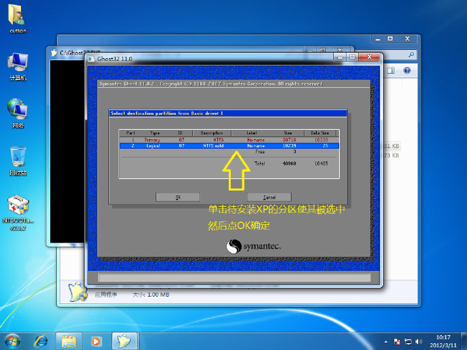This screenshot has width=467, height=350.
Task: Open the Recycle Bin (回收站) desktop icon
Action: click(x=18, y=161)
